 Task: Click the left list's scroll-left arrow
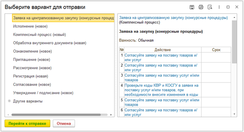pyautogui.click(x=8, y=115)
